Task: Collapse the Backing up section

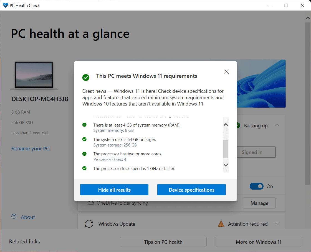Action: 277,125
